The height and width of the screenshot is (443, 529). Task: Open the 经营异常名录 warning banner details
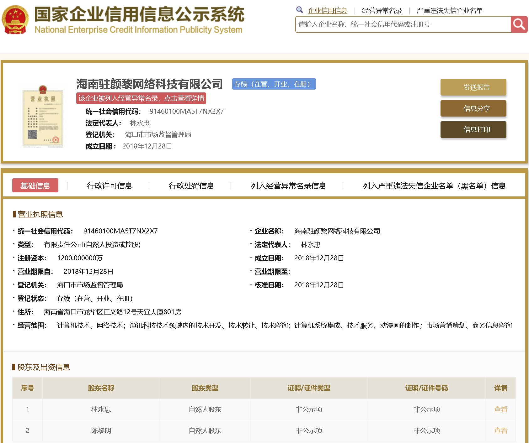141,98
